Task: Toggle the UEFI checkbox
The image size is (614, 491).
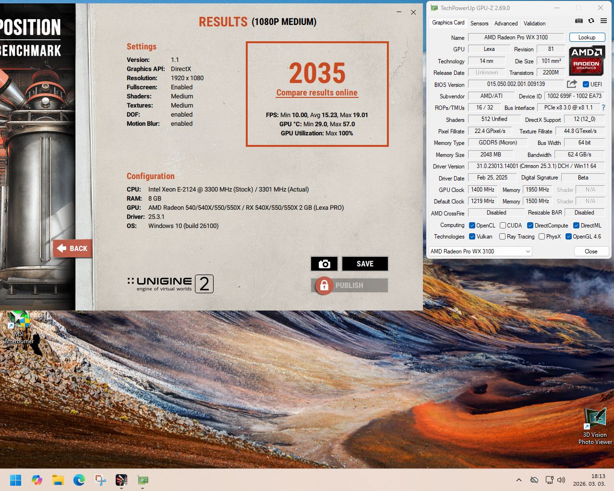Action: coord(586,84)
